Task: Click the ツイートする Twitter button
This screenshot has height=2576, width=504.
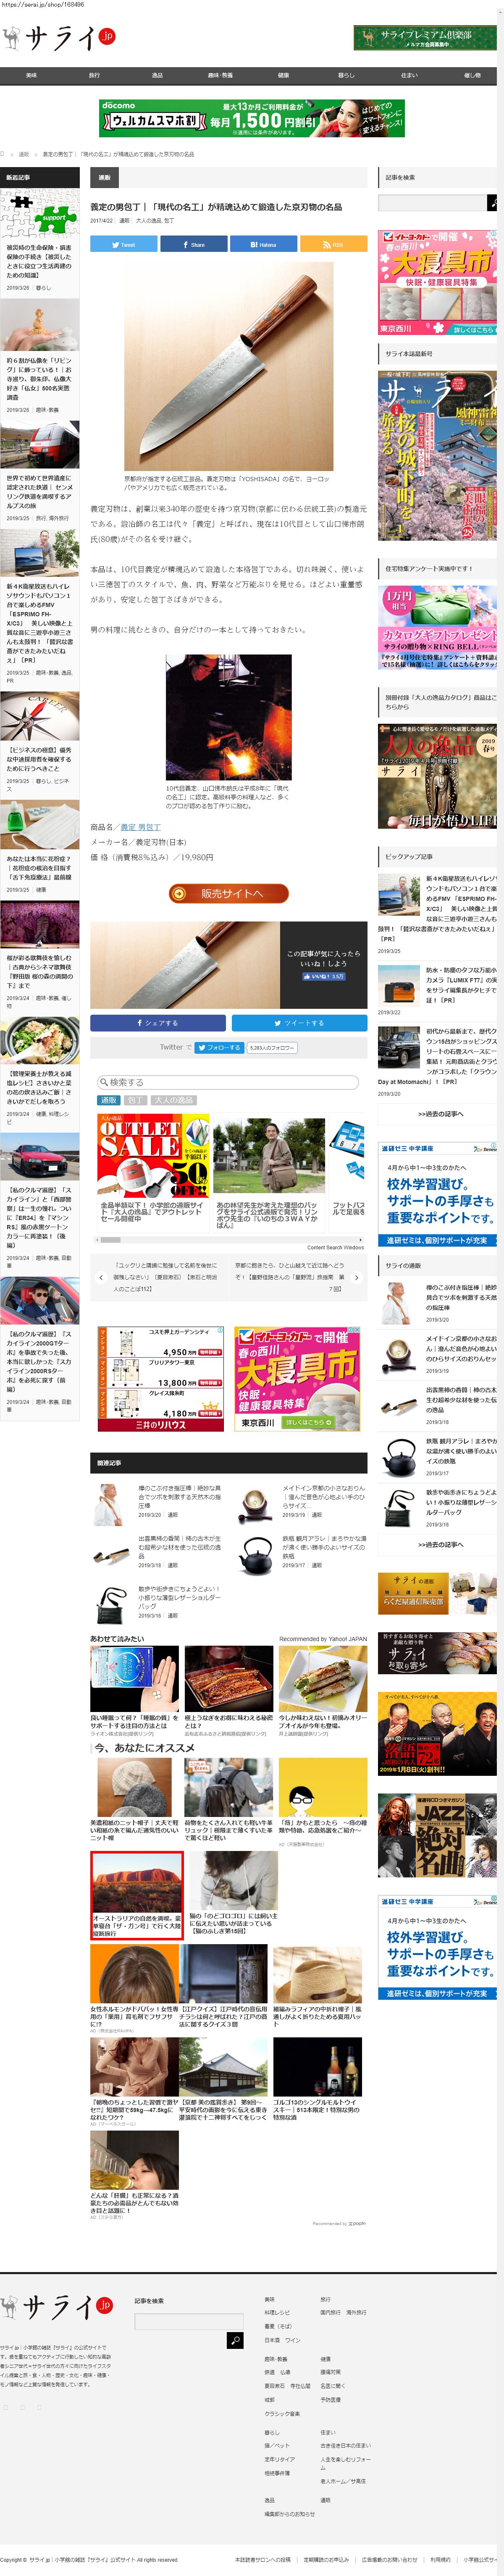Action: 299,1023
